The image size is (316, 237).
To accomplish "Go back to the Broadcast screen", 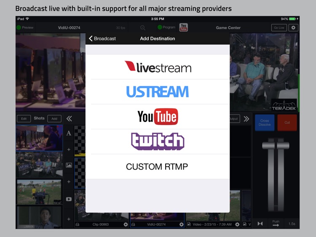I will click(102, 38).
